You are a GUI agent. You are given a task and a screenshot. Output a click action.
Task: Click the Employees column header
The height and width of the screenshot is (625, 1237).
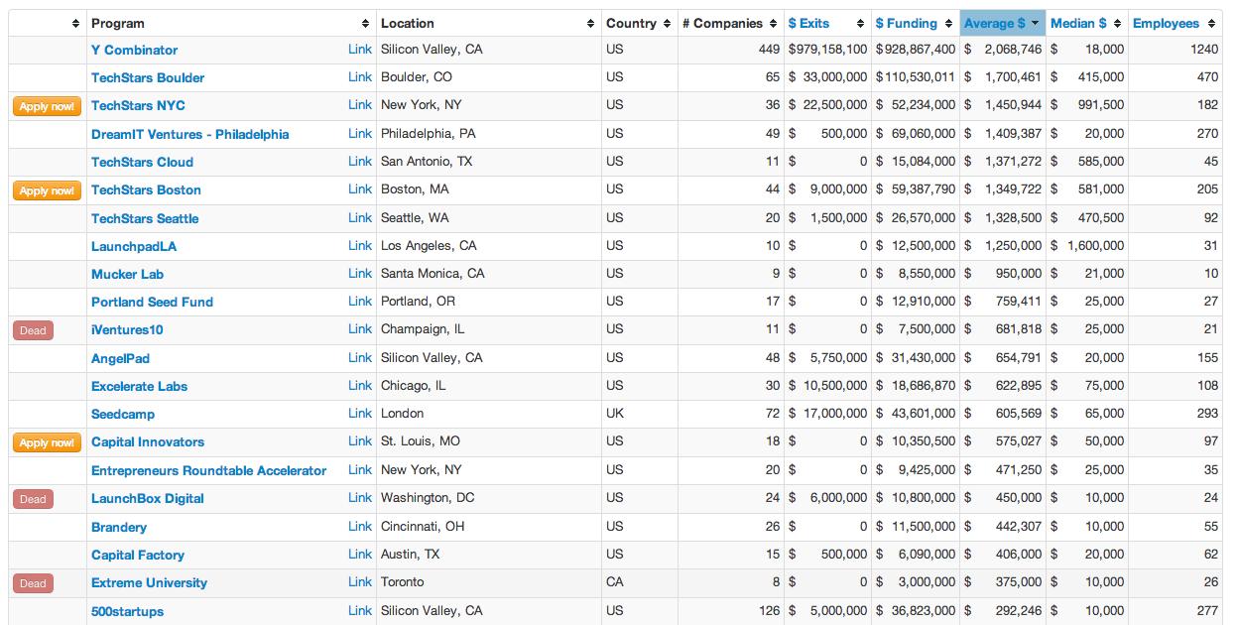[x=1166, y=24]
